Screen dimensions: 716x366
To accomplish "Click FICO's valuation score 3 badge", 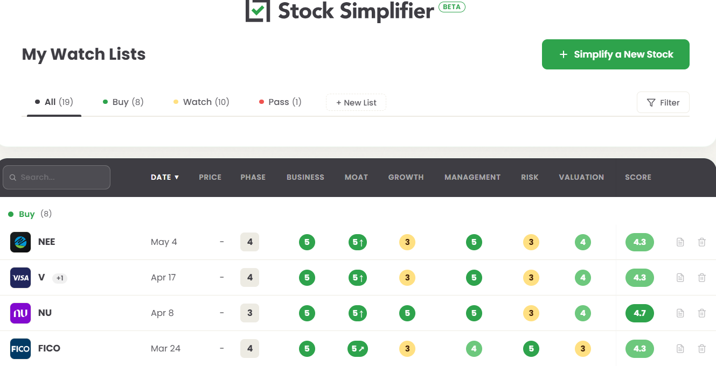I will point(583,349).
